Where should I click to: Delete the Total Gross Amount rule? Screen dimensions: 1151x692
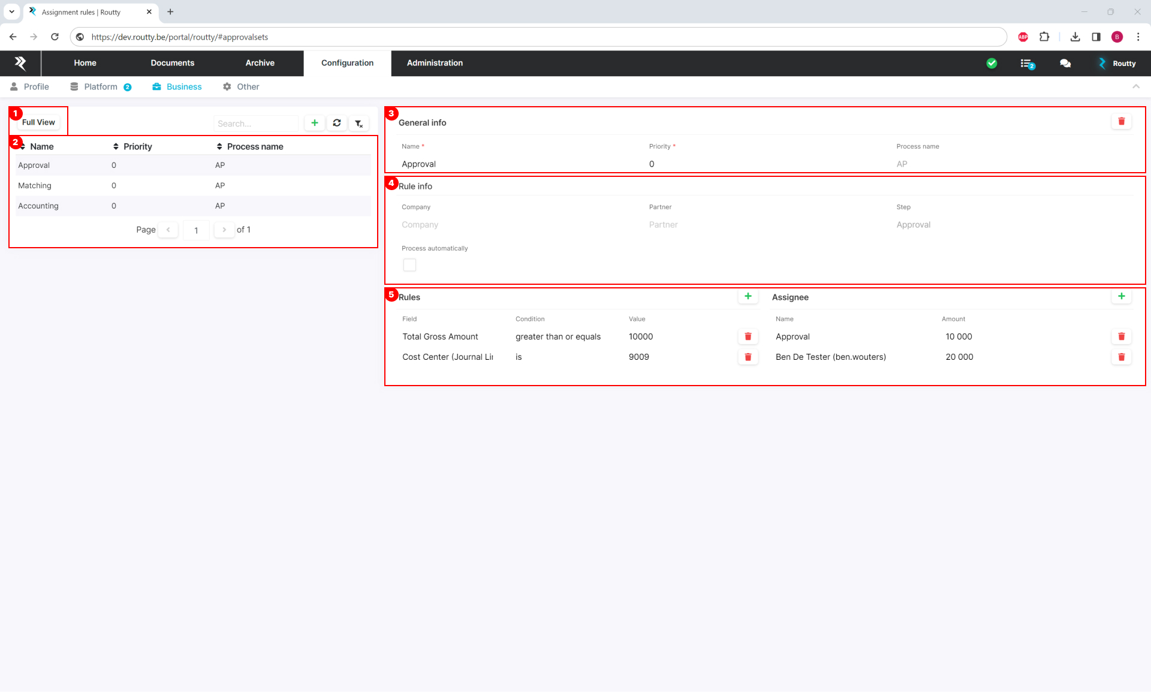click(748, 336)
